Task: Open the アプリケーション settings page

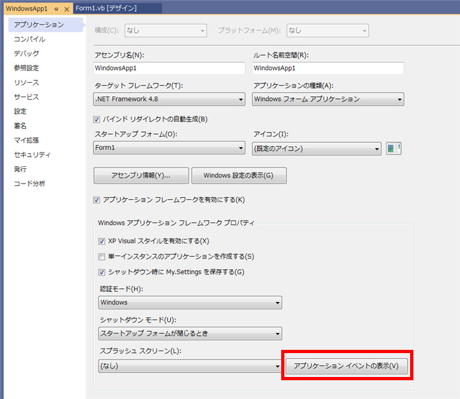Action: (x=45, y=25)
